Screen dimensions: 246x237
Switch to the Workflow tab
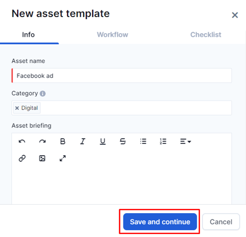coord(113,35)
